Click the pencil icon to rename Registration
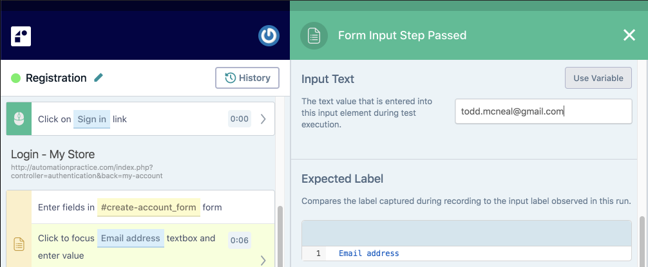Viewport: 648px width, 267px height. 99,78
